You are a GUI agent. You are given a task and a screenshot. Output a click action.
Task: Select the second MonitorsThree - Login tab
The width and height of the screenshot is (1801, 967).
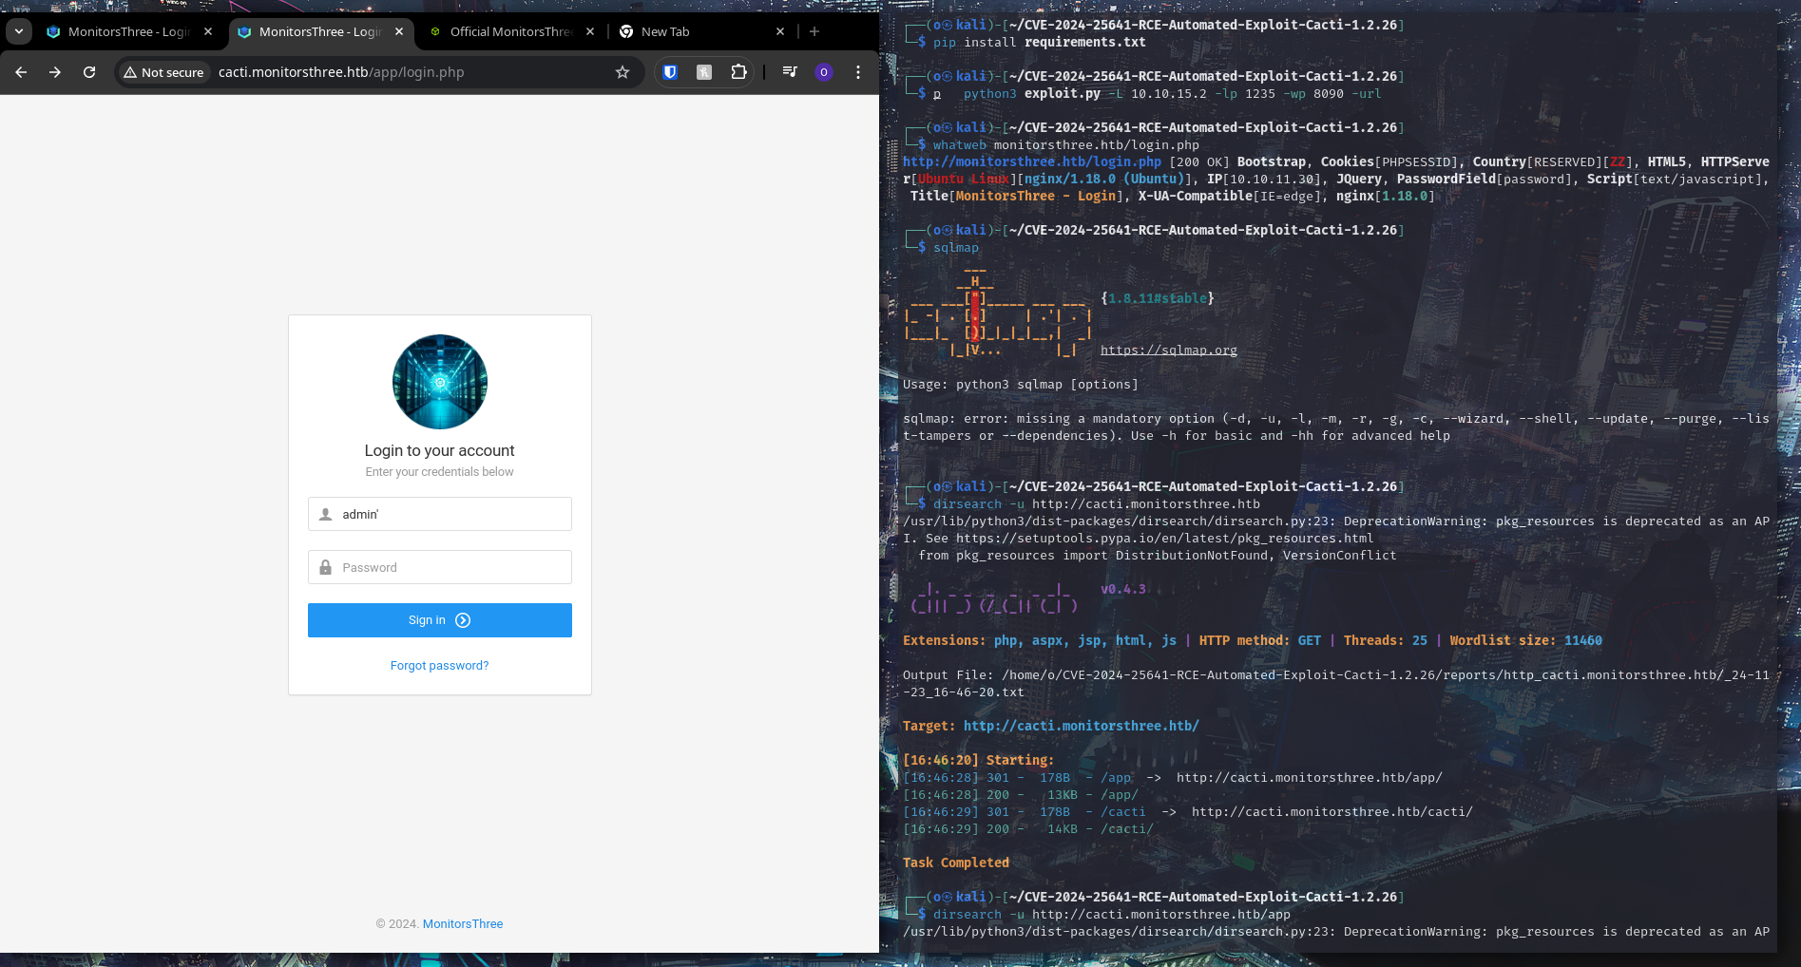(322, 31)
